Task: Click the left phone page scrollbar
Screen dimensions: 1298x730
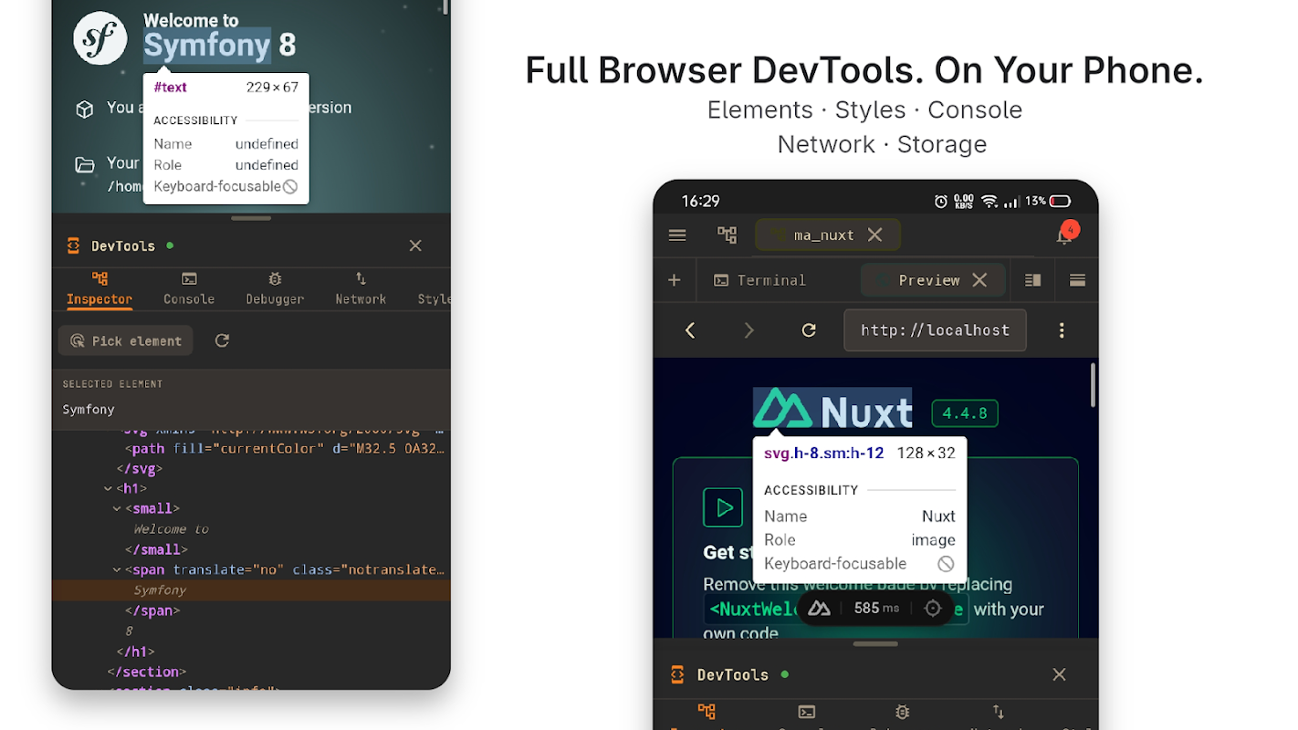Action: (x=445, y=7)
